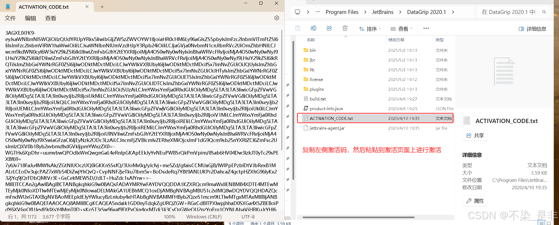Screen dimensions: 559x225
Task: Open the Explorer toolbar more options ellipsis
Action: coord(426,28)
